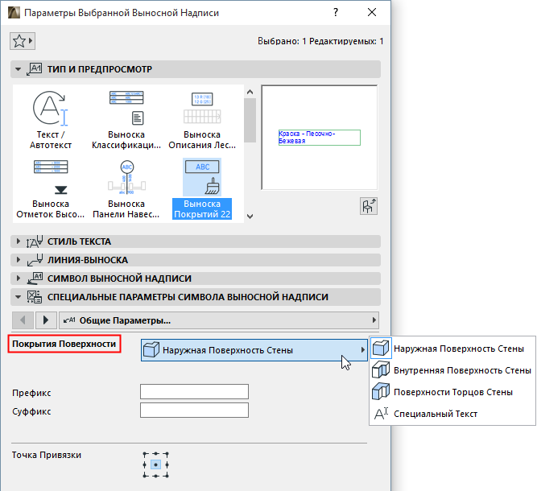Select the Выноска Покрытий 22 label type

pyautogui.click(x=202, y=189)
